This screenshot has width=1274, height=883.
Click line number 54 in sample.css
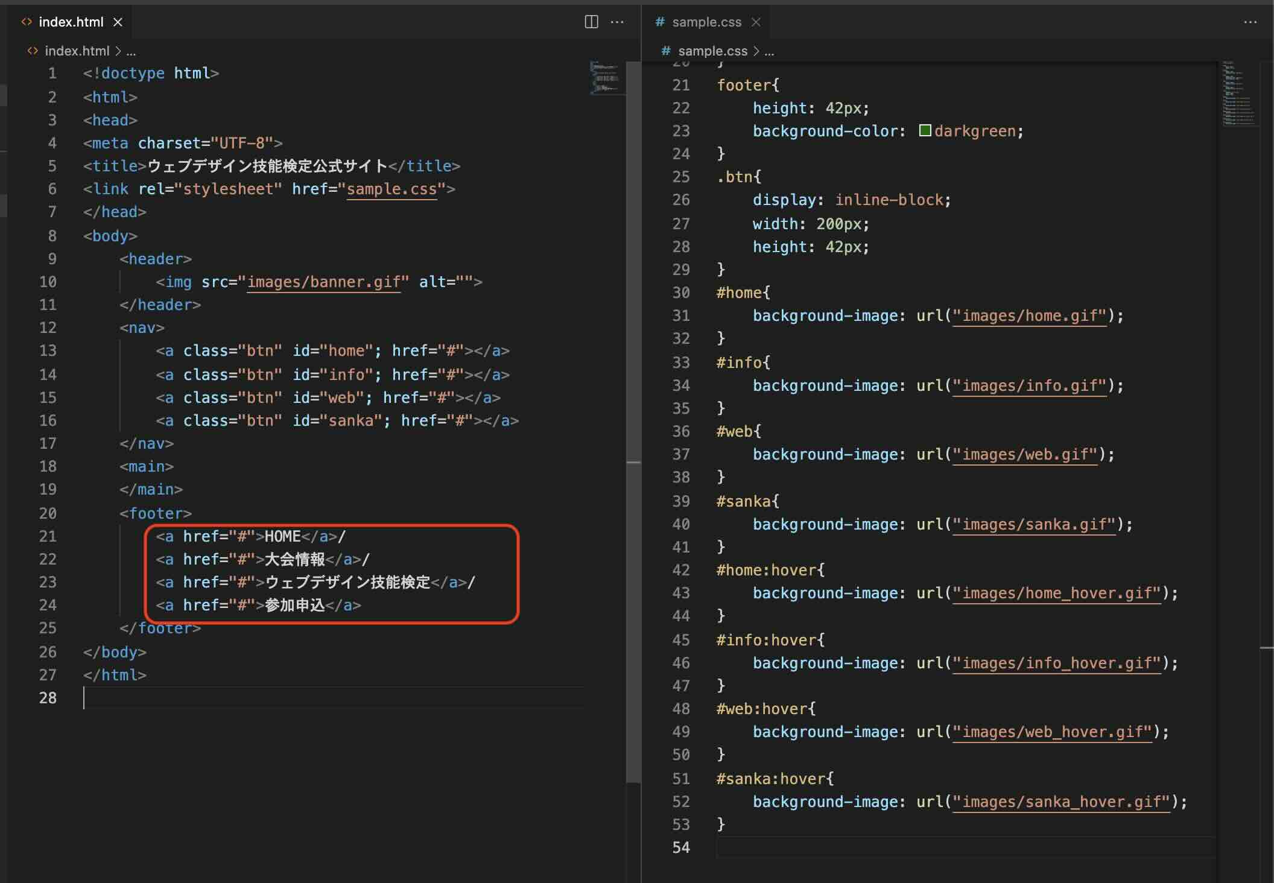pyautogui.click(x=681, y=848)
